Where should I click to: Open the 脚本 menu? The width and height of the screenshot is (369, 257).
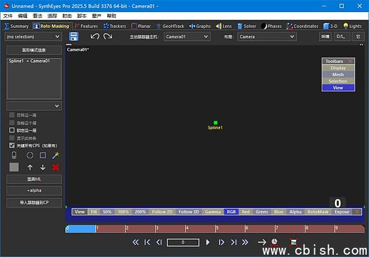coord(82,16)
